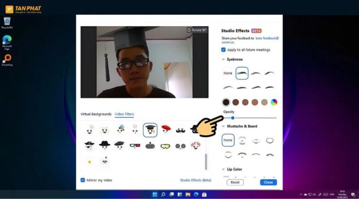Pick the light tan eyebrow color swatch
This screenshot has width=359, height=199.
click(x=264, y=102)
